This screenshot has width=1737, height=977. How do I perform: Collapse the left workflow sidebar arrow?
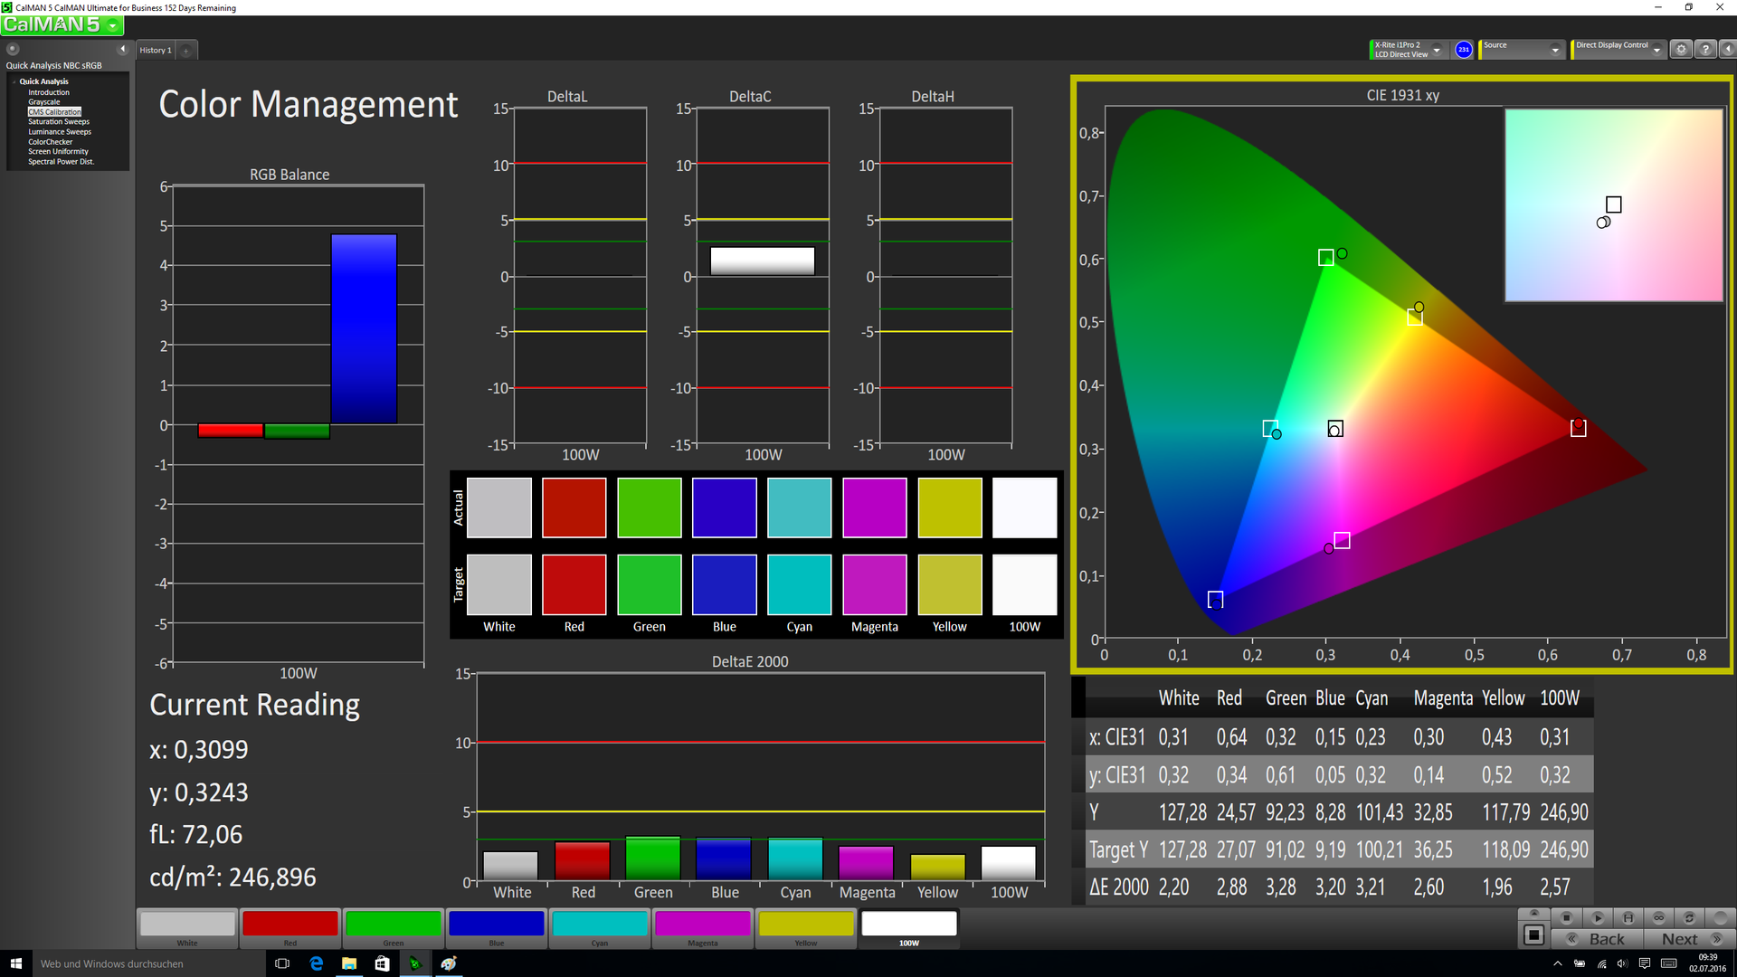123,49
